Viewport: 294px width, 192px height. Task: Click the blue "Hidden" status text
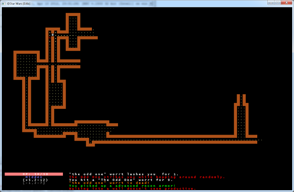click(34, 177)
